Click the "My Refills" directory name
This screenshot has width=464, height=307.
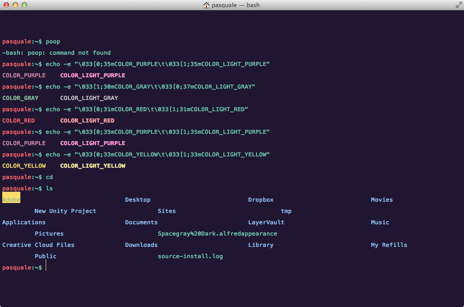click(x=389, y=245)
